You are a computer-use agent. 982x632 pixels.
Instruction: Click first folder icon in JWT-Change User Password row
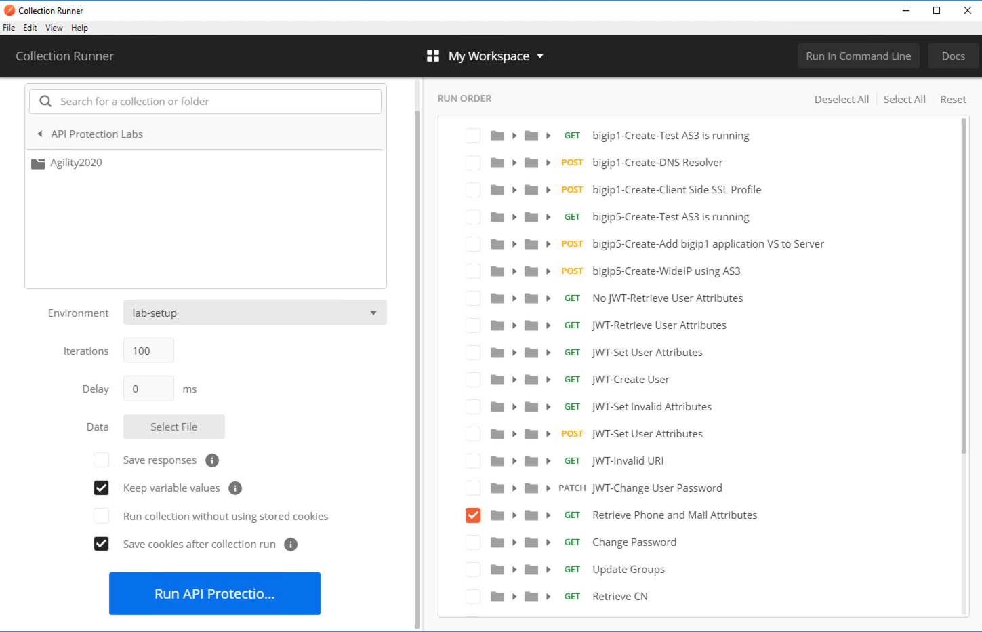497,488
